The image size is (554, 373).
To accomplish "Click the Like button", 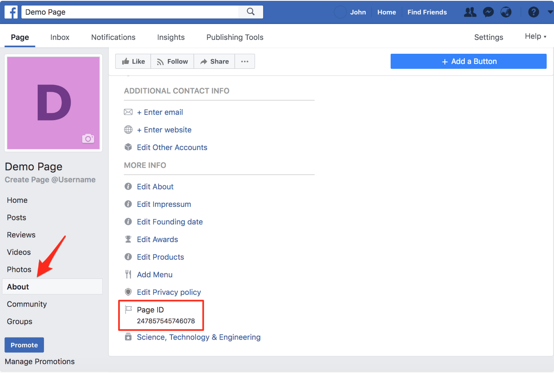I will coord(133,61).
